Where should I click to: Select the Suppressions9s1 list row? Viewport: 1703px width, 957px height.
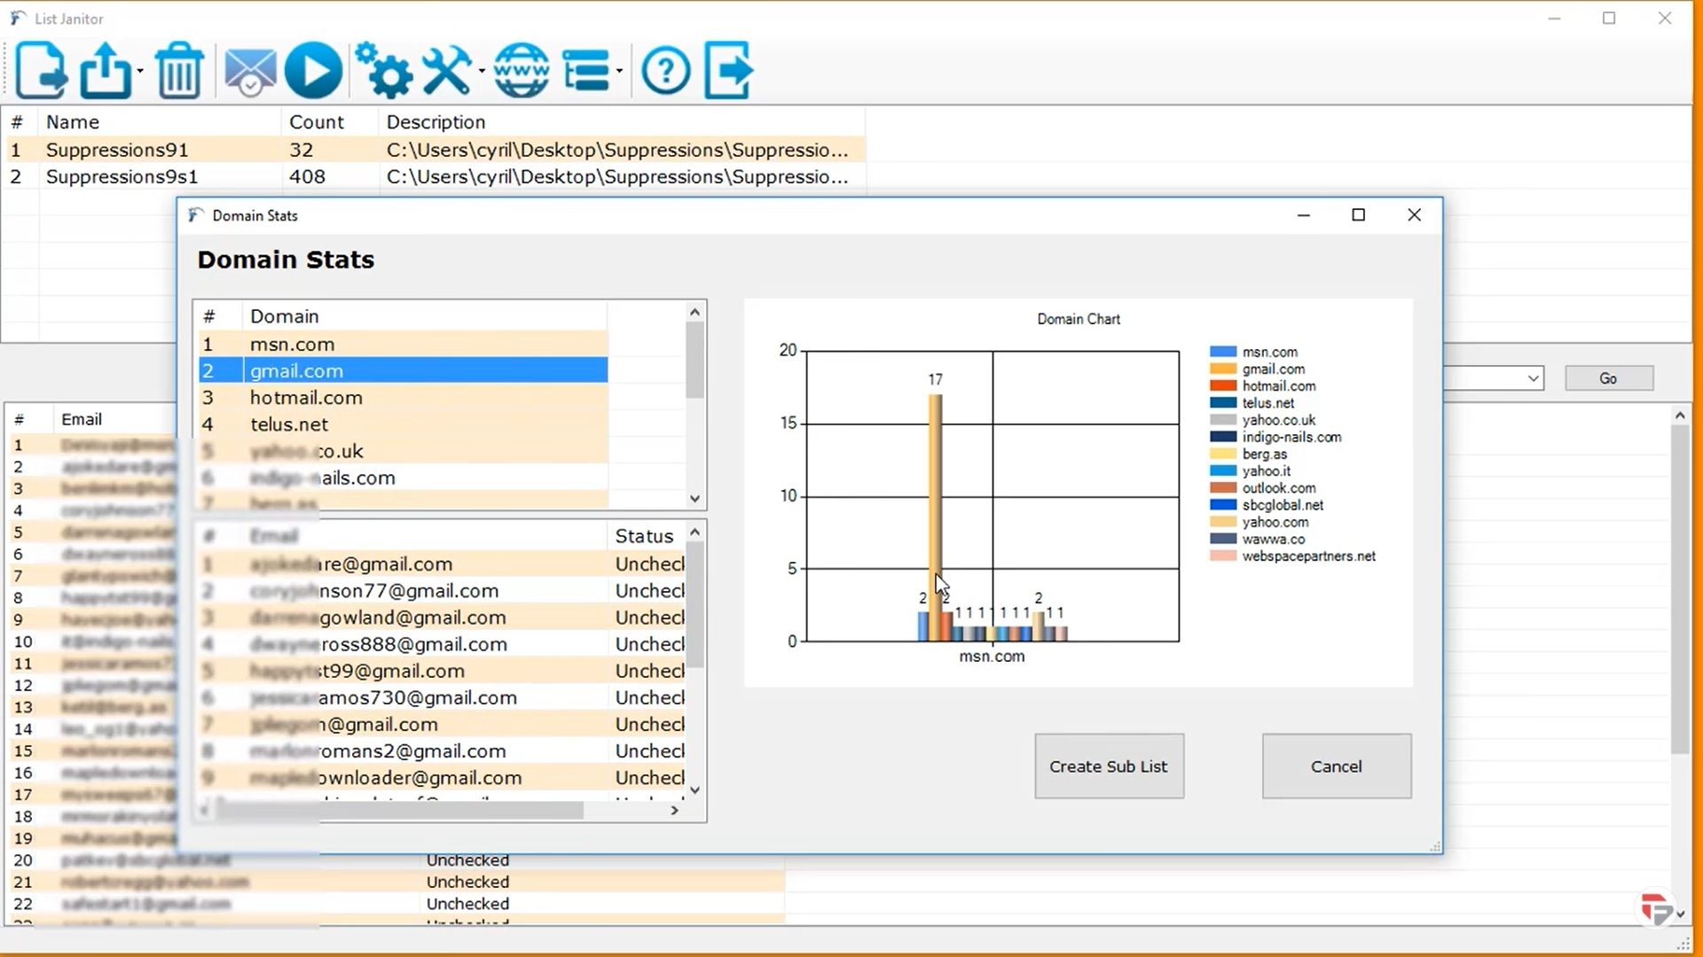(122, 176)
